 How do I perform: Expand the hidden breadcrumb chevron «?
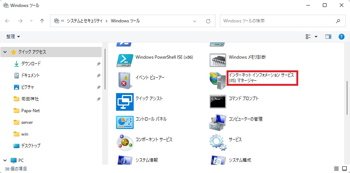(x=62, y=21)
